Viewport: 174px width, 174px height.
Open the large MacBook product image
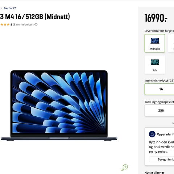pos(59,105)
